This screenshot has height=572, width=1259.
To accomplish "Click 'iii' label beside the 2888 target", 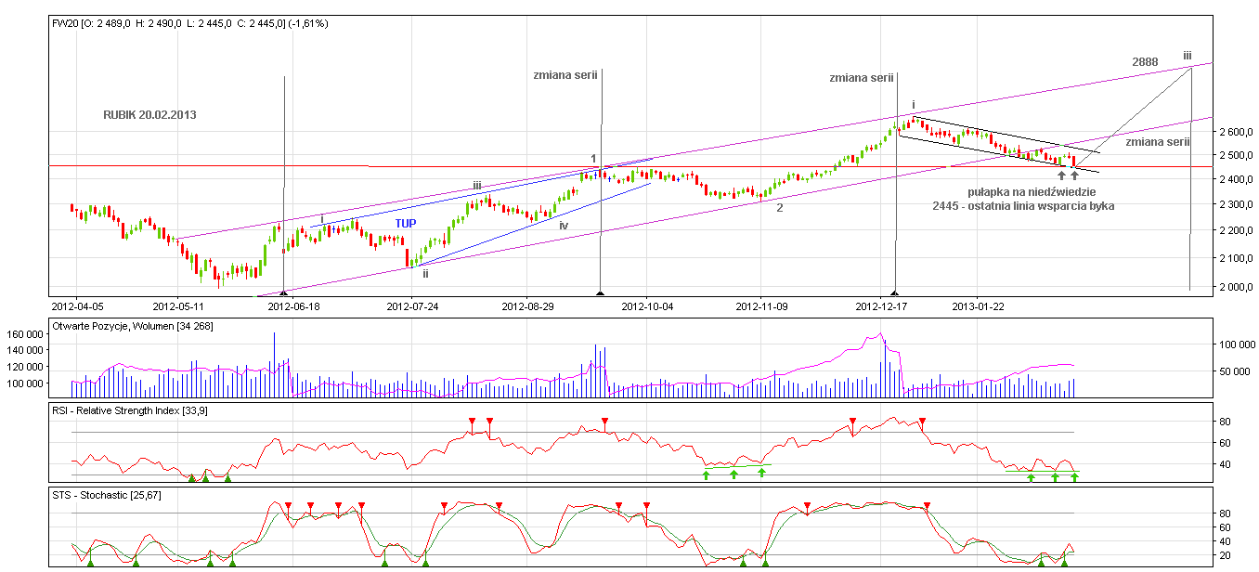I will click(x=1188, y=56).
